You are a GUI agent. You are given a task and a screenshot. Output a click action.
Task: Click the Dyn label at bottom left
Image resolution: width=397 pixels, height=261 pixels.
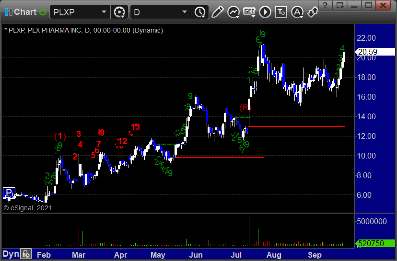coord(11,254)
